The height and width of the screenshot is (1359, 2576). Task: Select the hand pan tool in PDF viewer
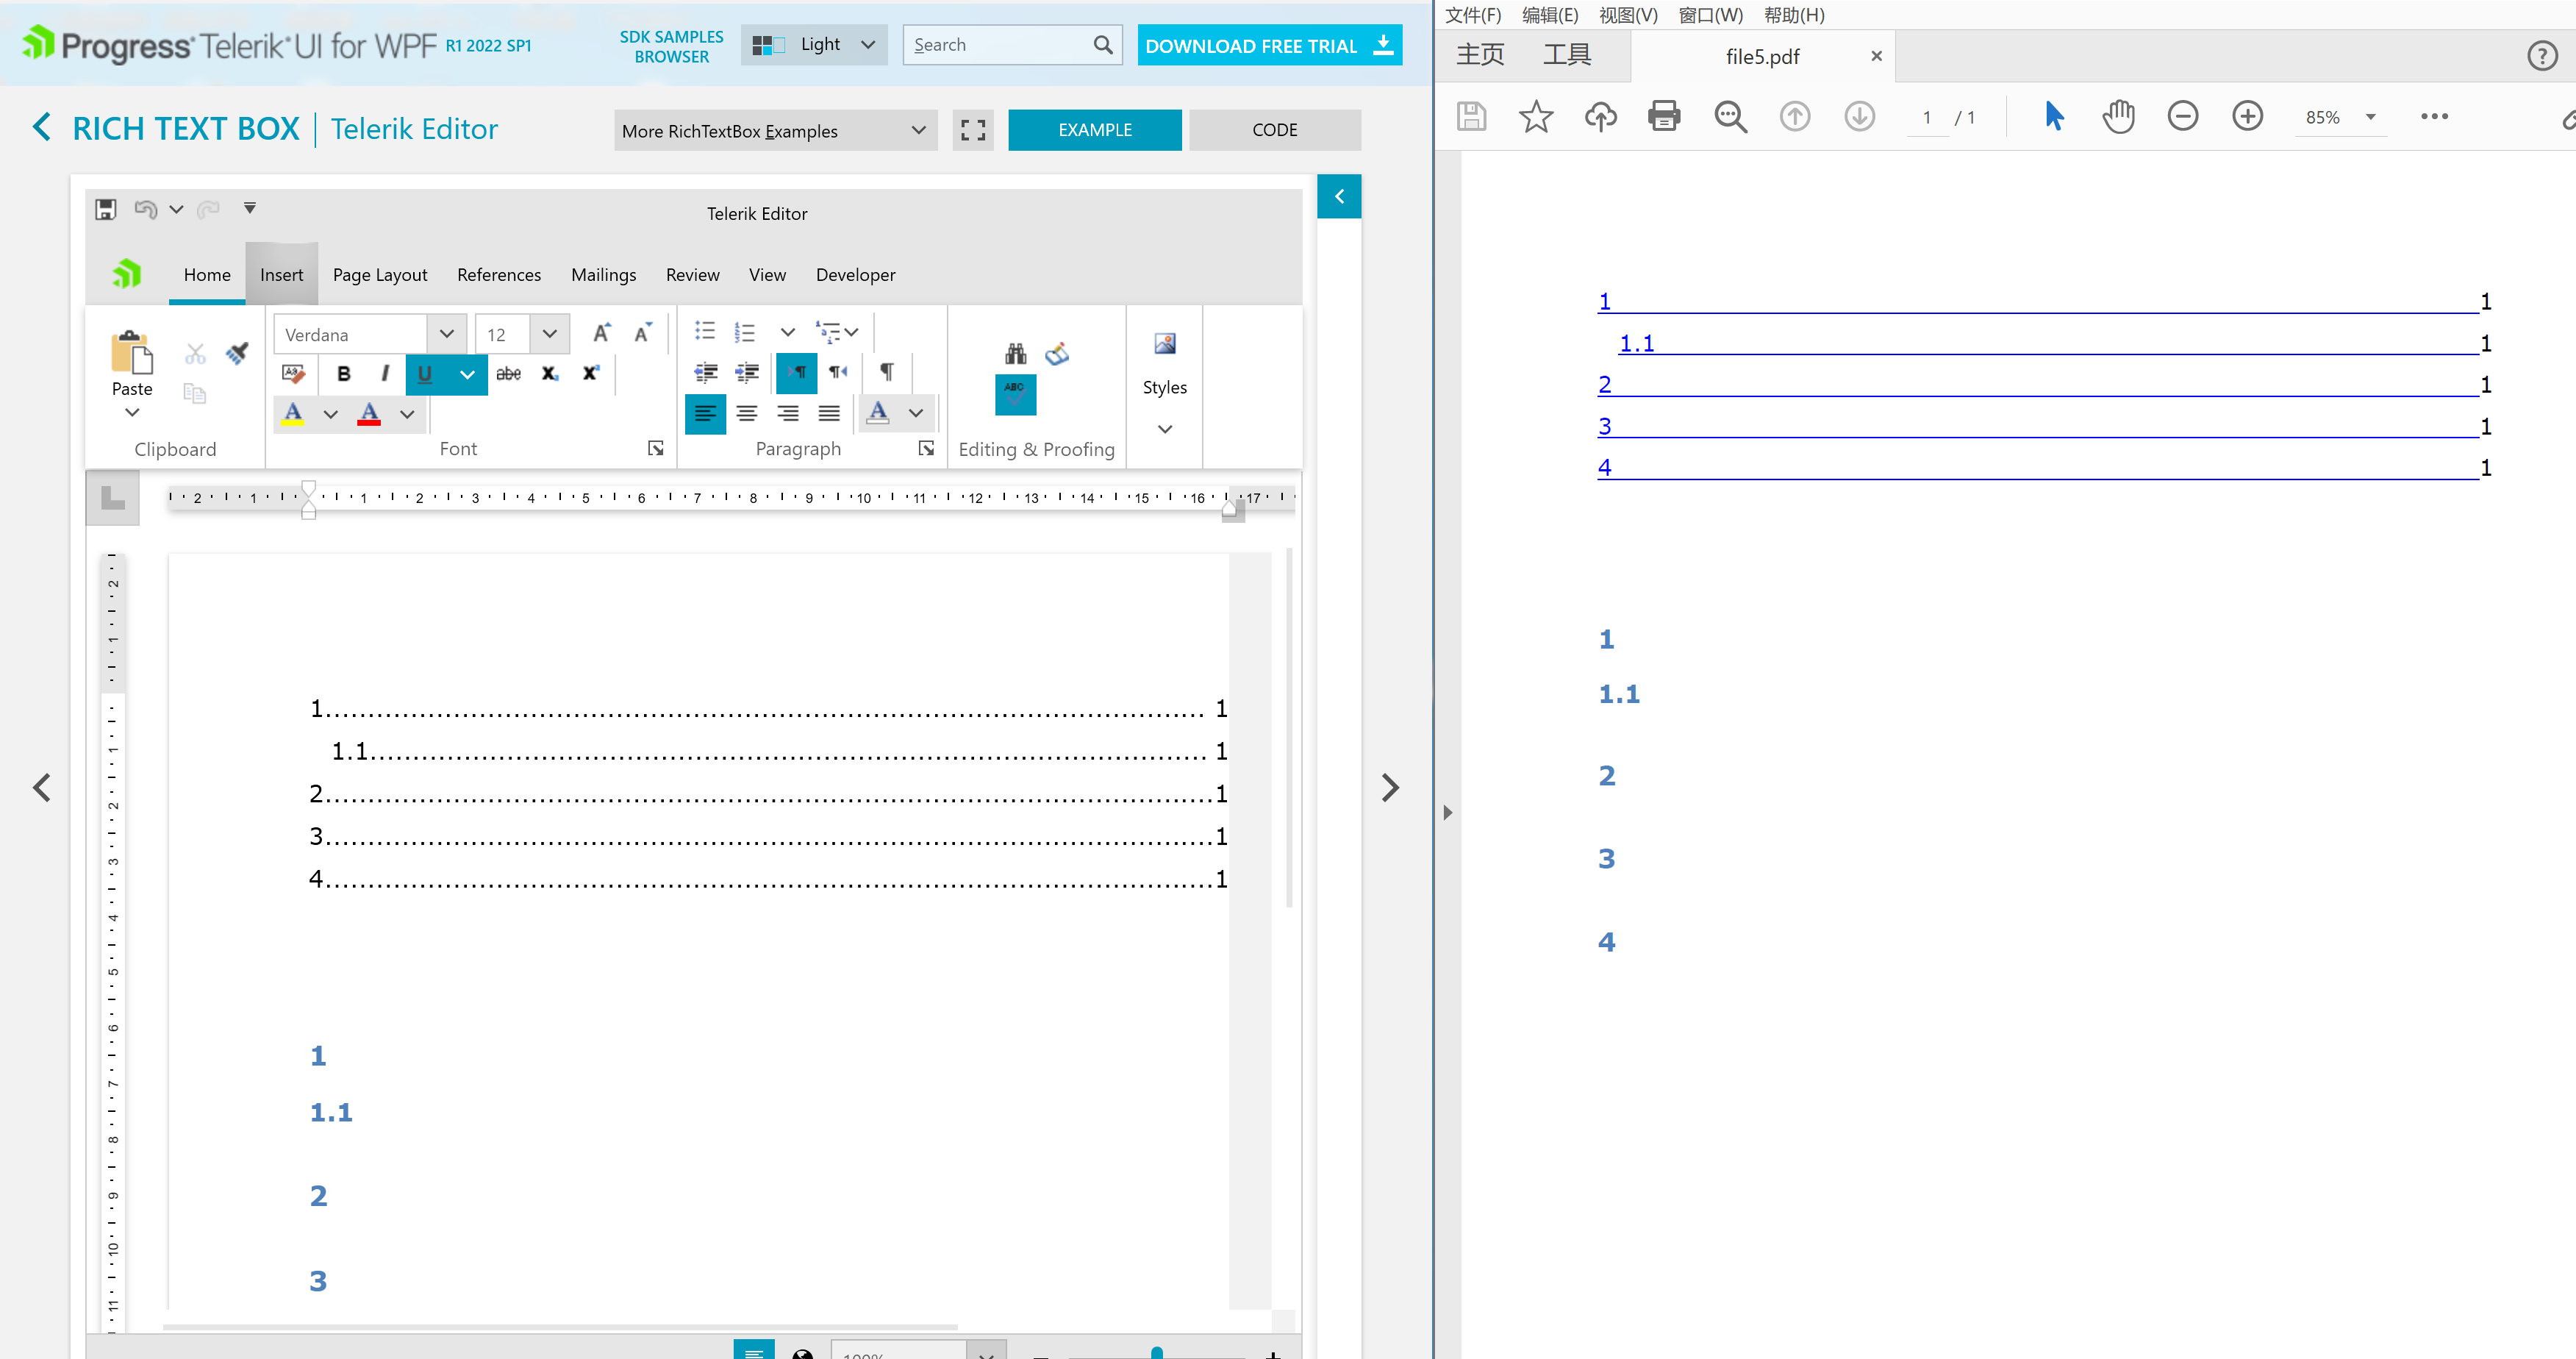point(2118,116)
